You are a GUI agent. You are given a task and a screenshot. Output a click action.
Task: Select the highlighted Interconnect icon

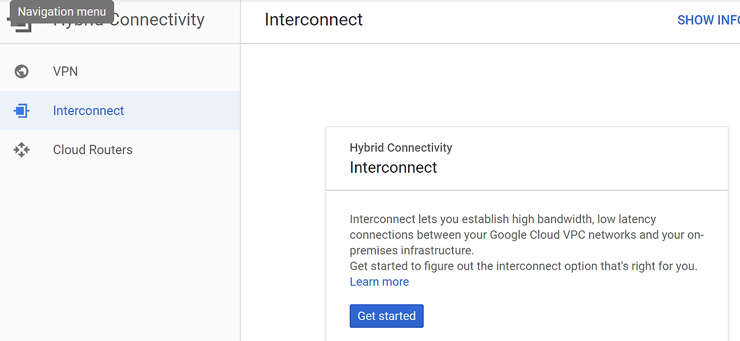click(21, 110)
